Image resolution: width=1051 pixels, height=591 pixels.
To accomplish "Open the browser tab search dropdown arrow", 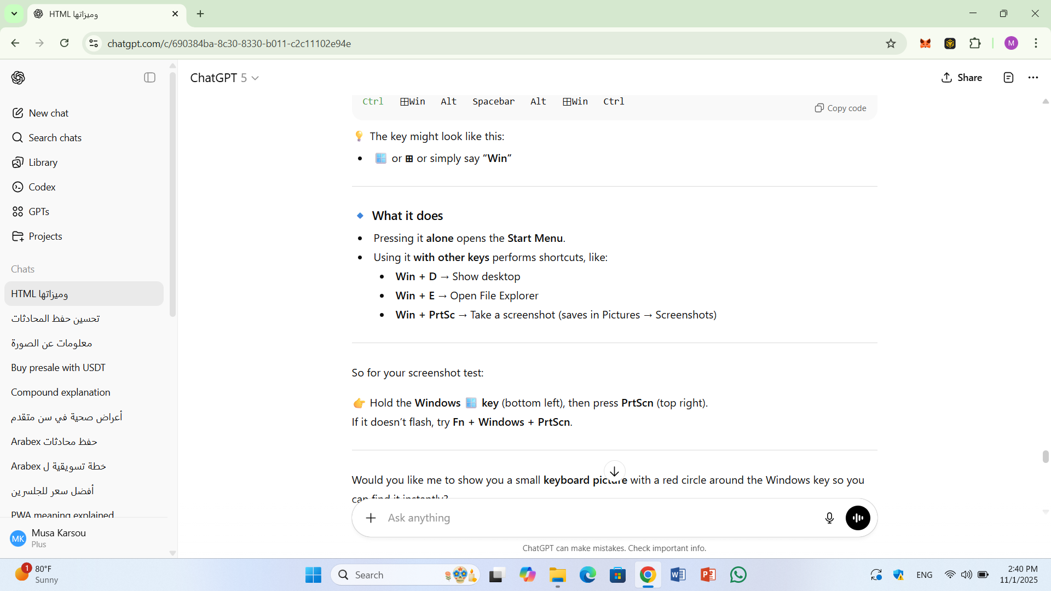I will (x=14, y=14).
